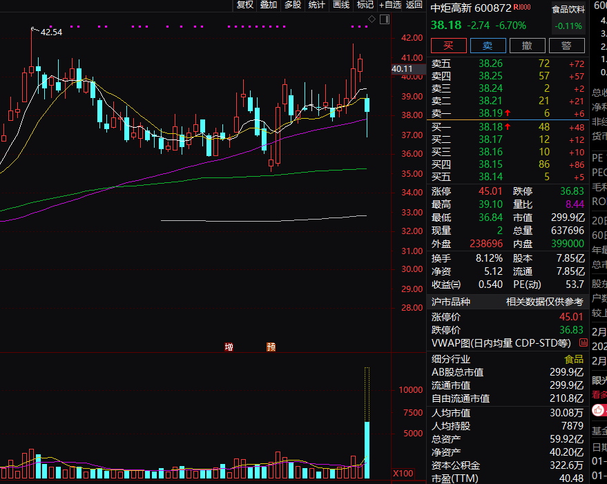Click the X100 volume scale label
This screenshot has width=607, height=484.
pos(402,474)
